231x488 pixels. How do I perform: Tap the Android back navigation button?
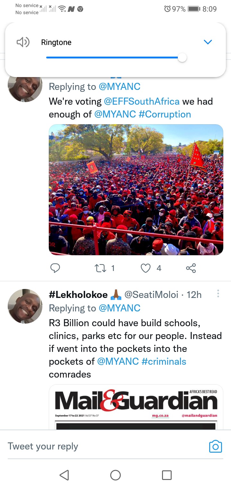click(64, 475)
